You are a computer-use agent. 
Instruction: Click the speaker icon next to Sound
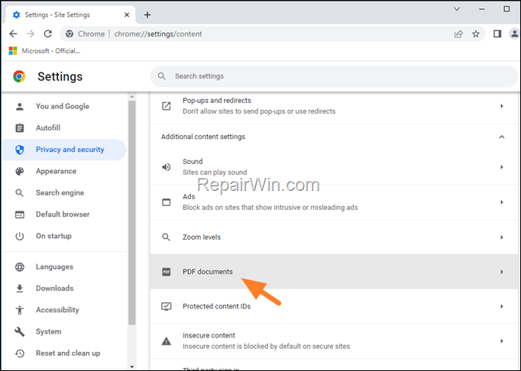click(166, 166)
